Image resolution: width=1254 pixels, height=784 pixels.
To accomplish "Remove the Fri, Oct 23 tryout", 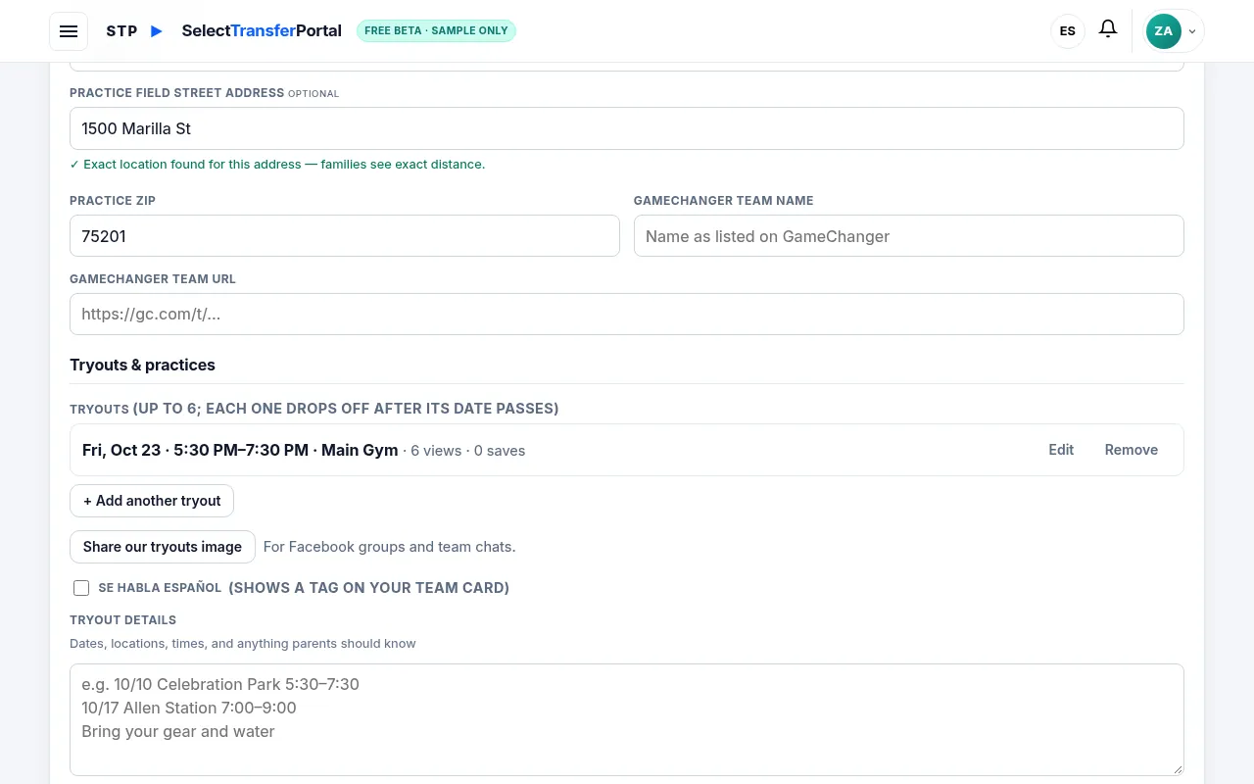I will (x=1132, y=450).
